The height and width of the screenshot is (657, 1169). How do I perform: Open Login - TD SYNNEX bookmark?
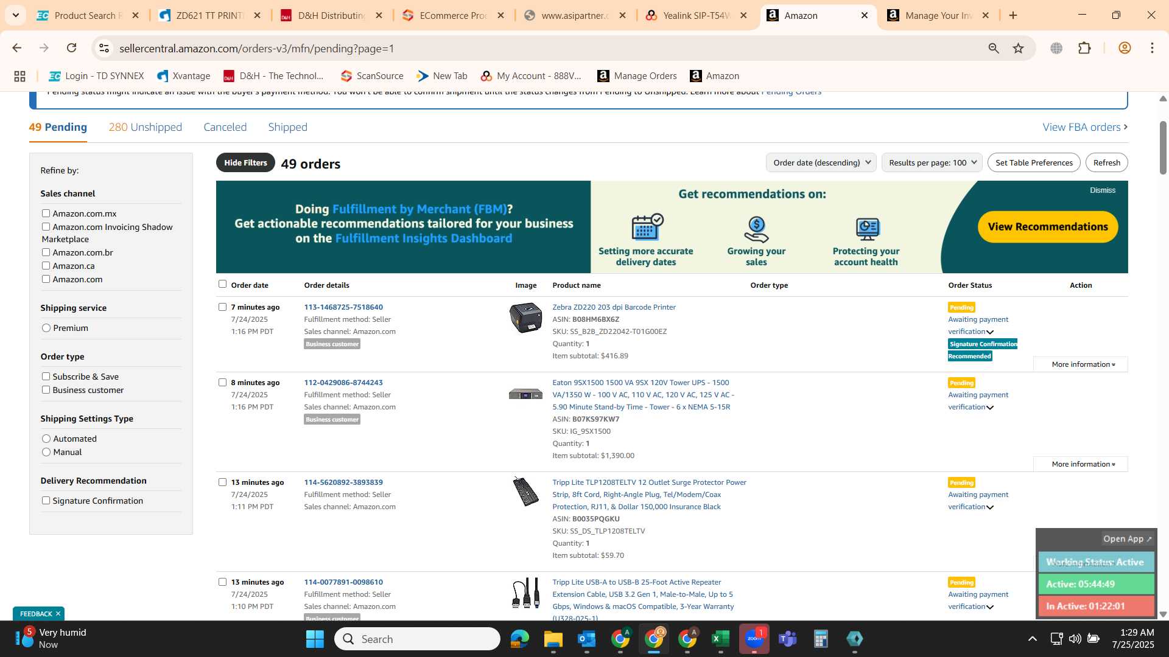pos(96,76)
